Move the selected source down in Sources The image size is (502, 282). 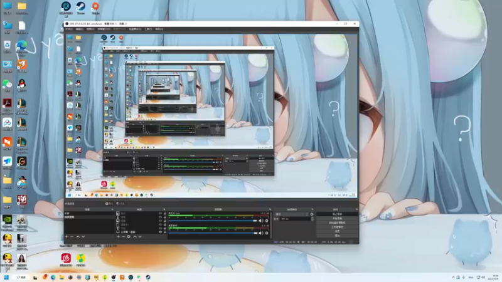click(140, 237)
